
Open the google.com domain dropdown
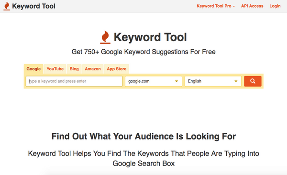(x=154, y=81)
